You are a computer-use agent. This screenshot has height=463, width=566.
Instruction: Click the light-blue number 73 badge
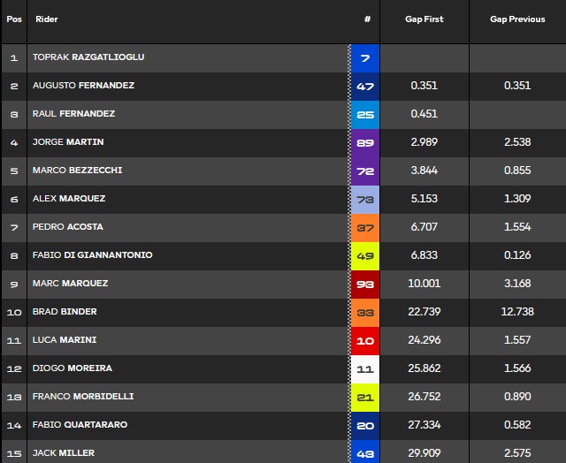pyautogui.click(x=365, y=200)
